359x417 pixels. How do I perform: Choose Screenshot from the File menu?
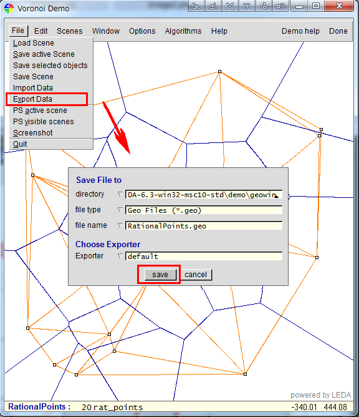point(33,133)
